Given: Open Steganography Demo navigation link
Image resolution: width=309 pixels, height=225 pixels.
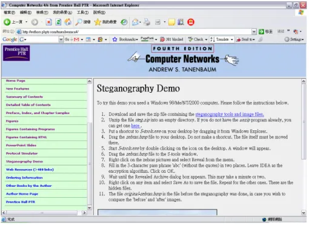Looking at the screenshot, I should coord(24,161).
